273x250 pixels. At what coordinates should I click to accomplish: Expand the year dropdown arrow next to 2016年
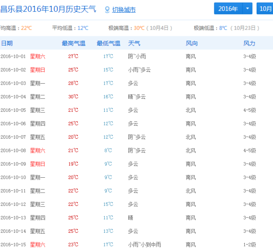(x=247, y=9)
